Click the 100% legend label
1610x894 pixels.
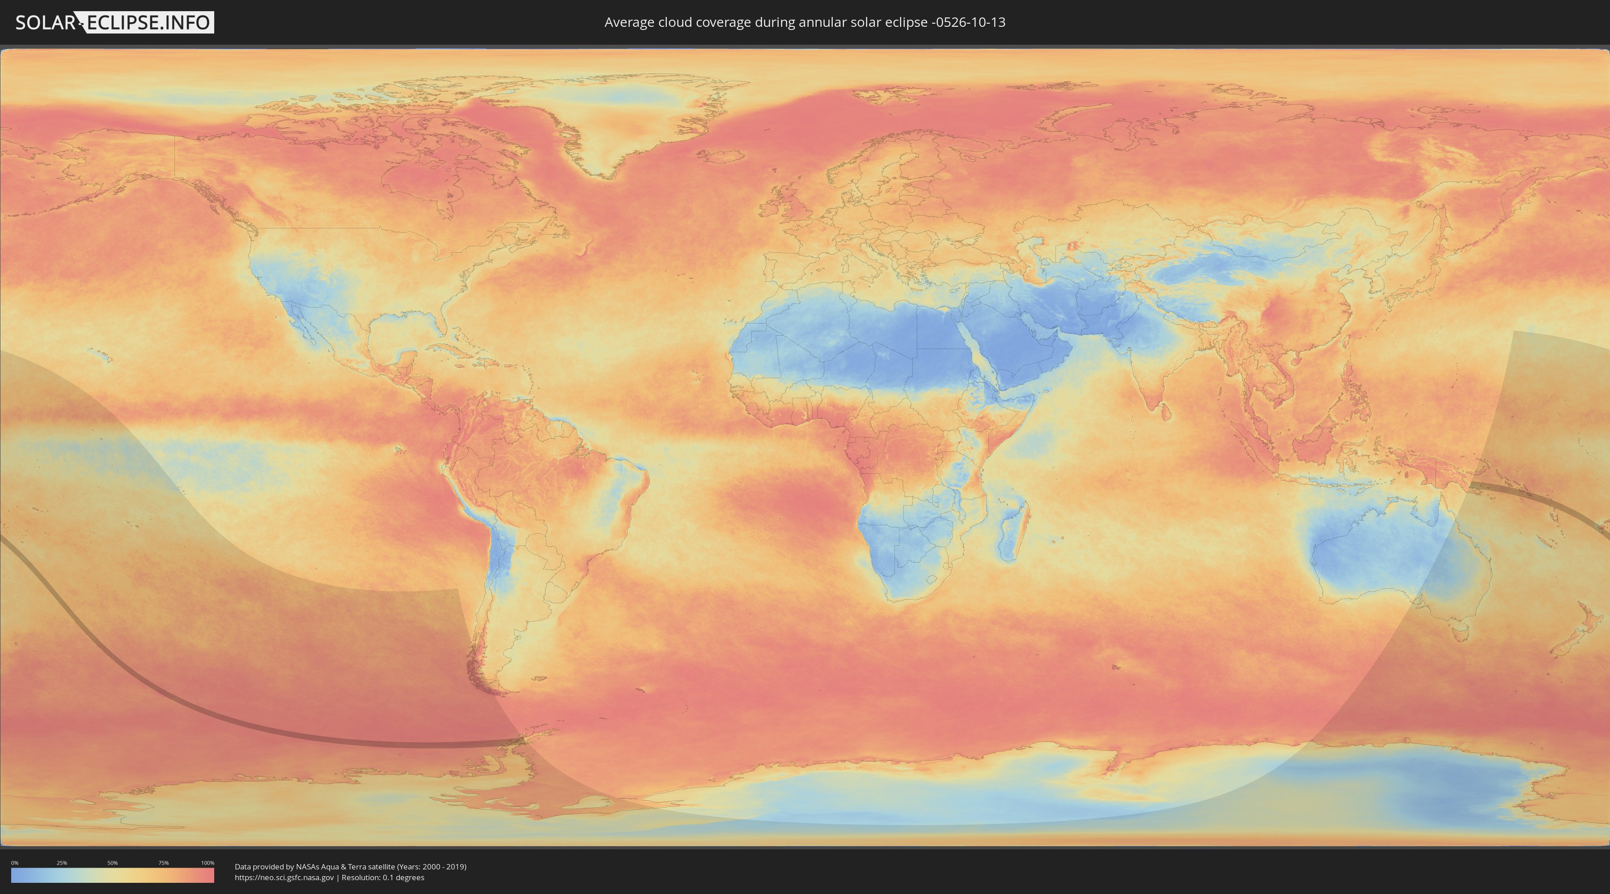208,863
